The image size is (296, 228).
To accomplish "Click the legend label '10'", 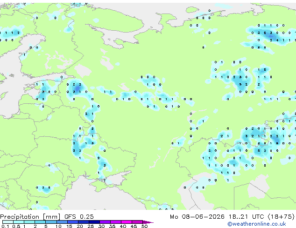I will click(x=58, y=226).
